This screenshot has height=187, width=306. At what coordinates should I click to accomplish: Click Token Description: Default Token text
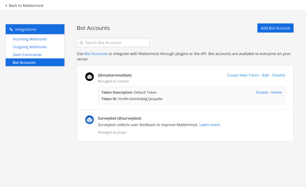[x=129, y=92]
